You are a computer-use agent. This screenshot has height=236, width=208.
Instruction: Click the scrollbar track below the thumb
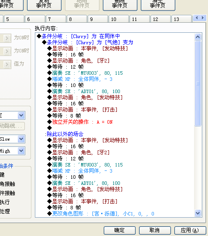(198, 168)
